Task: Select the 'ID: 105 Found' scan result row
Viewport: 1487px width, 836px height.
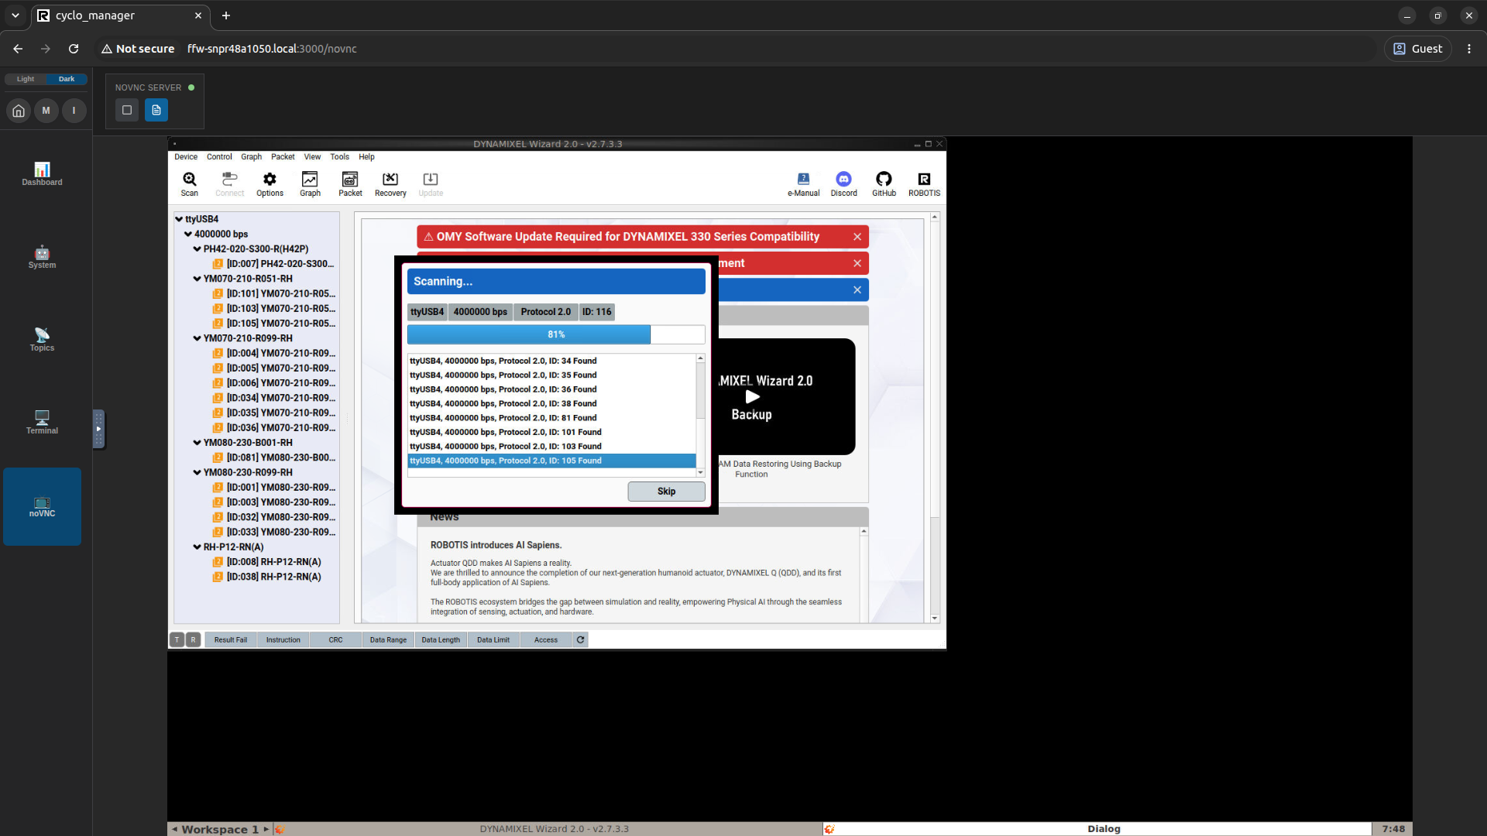Action: pos(551,461)
